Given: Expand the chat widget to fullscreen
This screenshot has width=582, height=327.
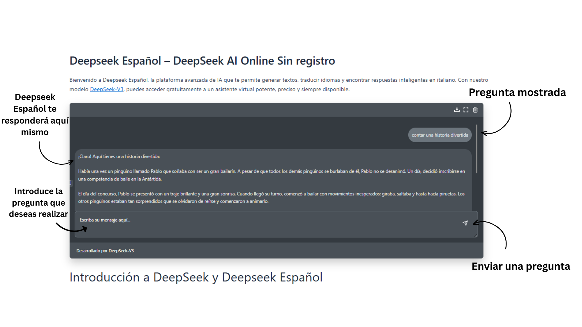Looking at the screenshot, I should (x=466, y=110).
